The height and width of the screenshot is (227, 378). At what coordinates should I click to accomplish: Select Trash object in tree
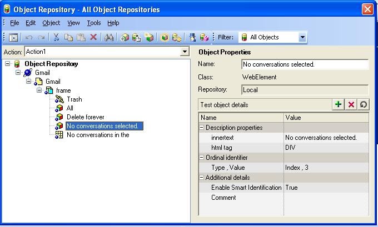click(74, 99)
